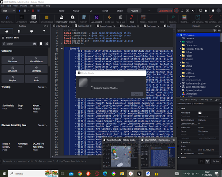
Task: Launch the Rojo plugin
Action: tap(132, 19)
